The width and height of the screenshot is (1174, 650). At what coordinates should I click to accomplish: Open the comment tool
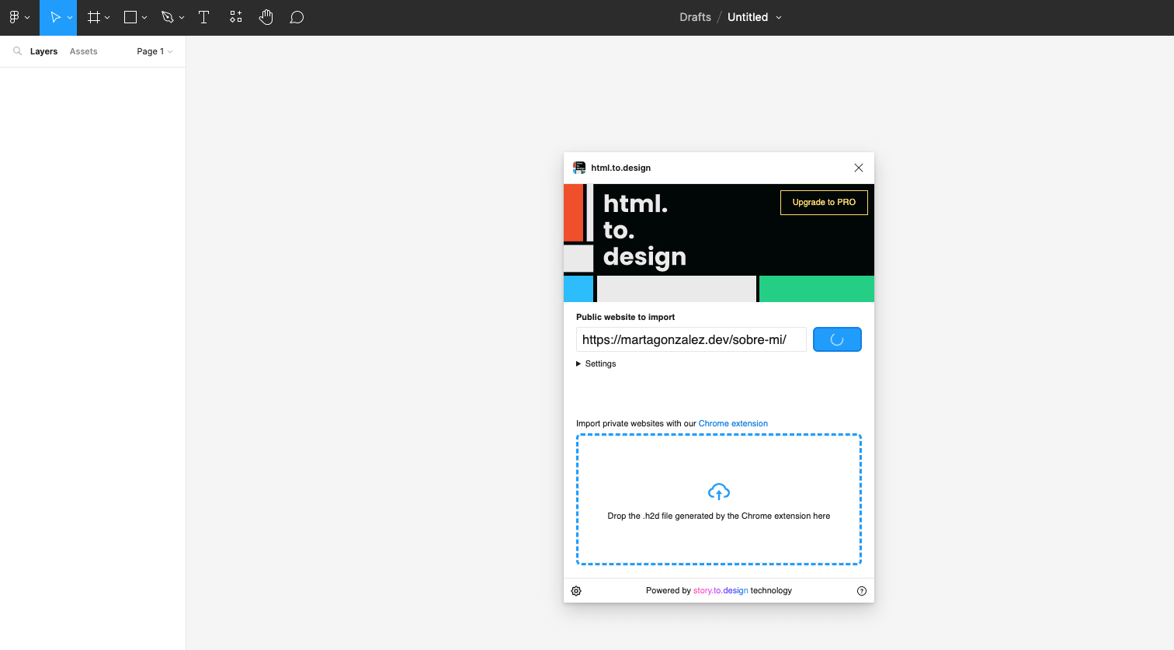pos(297,17)
